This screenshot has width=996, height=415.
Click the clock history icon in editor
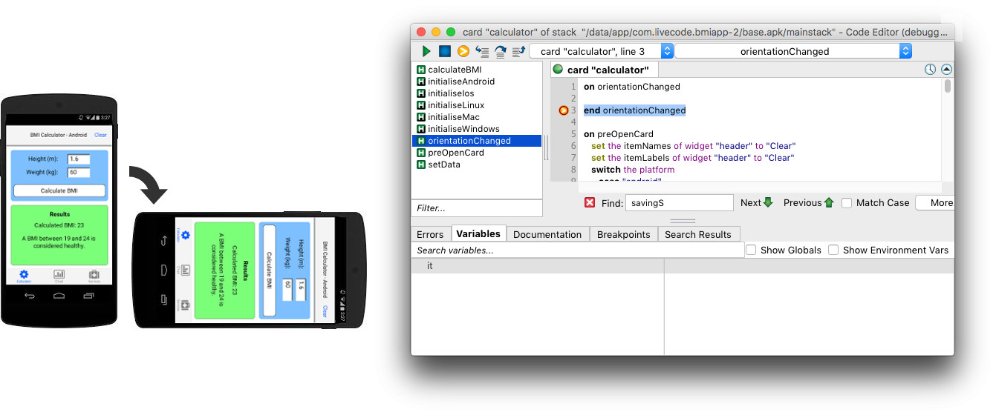(930, 70)
